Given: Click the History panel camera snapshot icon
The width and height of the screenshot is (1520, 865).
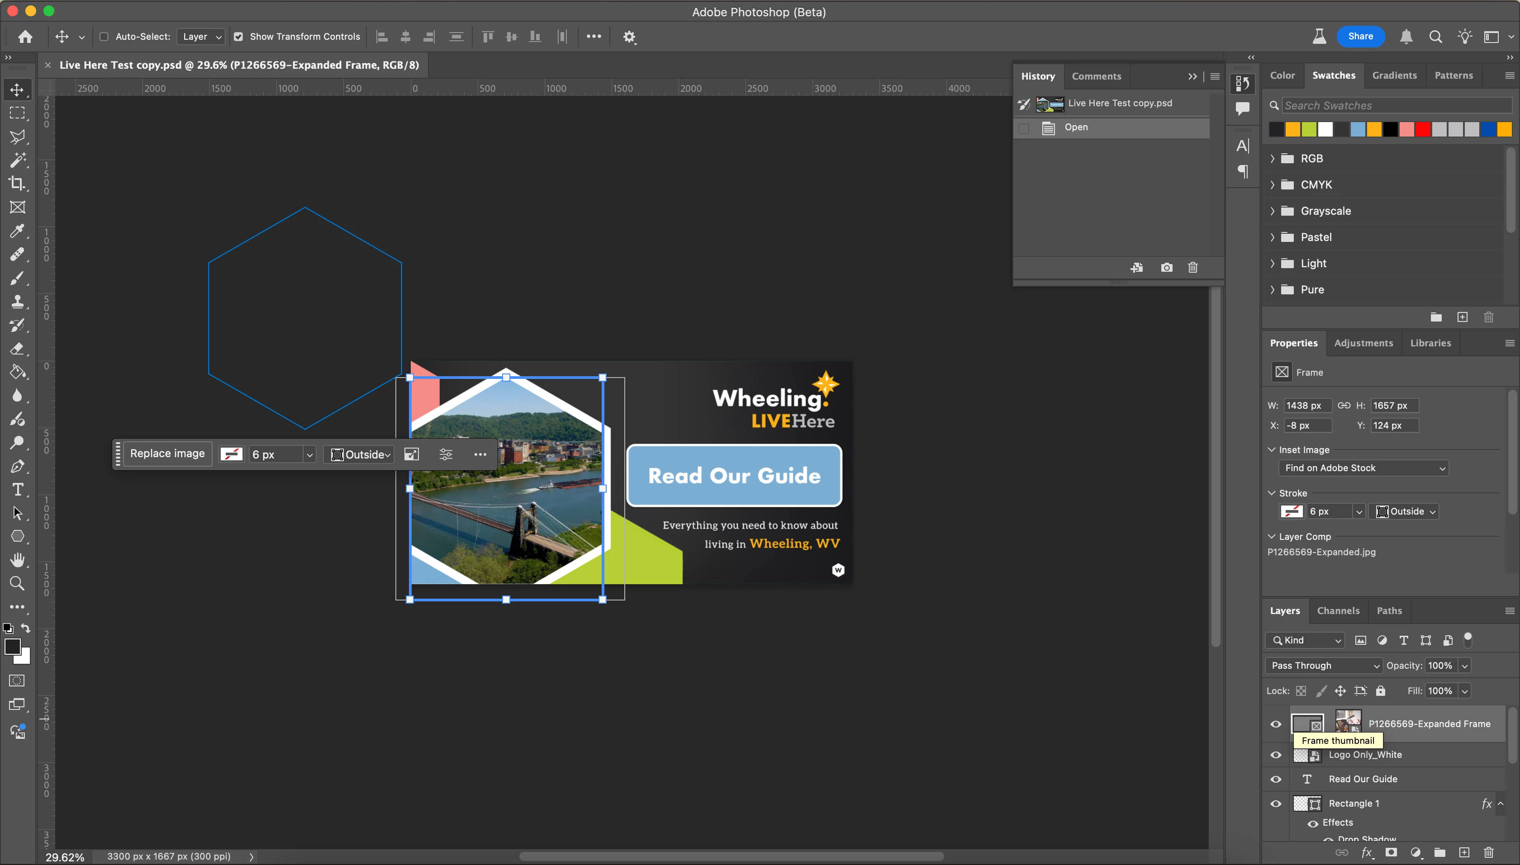Looking at the screenshot, I should click(x=1166, y=267).
